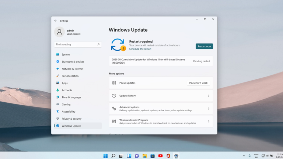283x159 pixels.
Task: Expand the Windows Insider Program chevron
Action: 209,121
